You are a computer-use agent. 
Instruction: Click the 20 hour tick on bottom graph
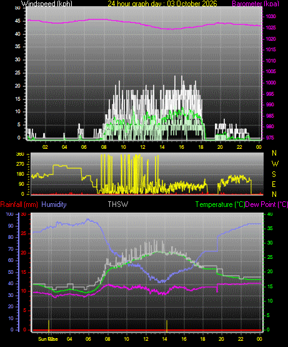(221, 339)
